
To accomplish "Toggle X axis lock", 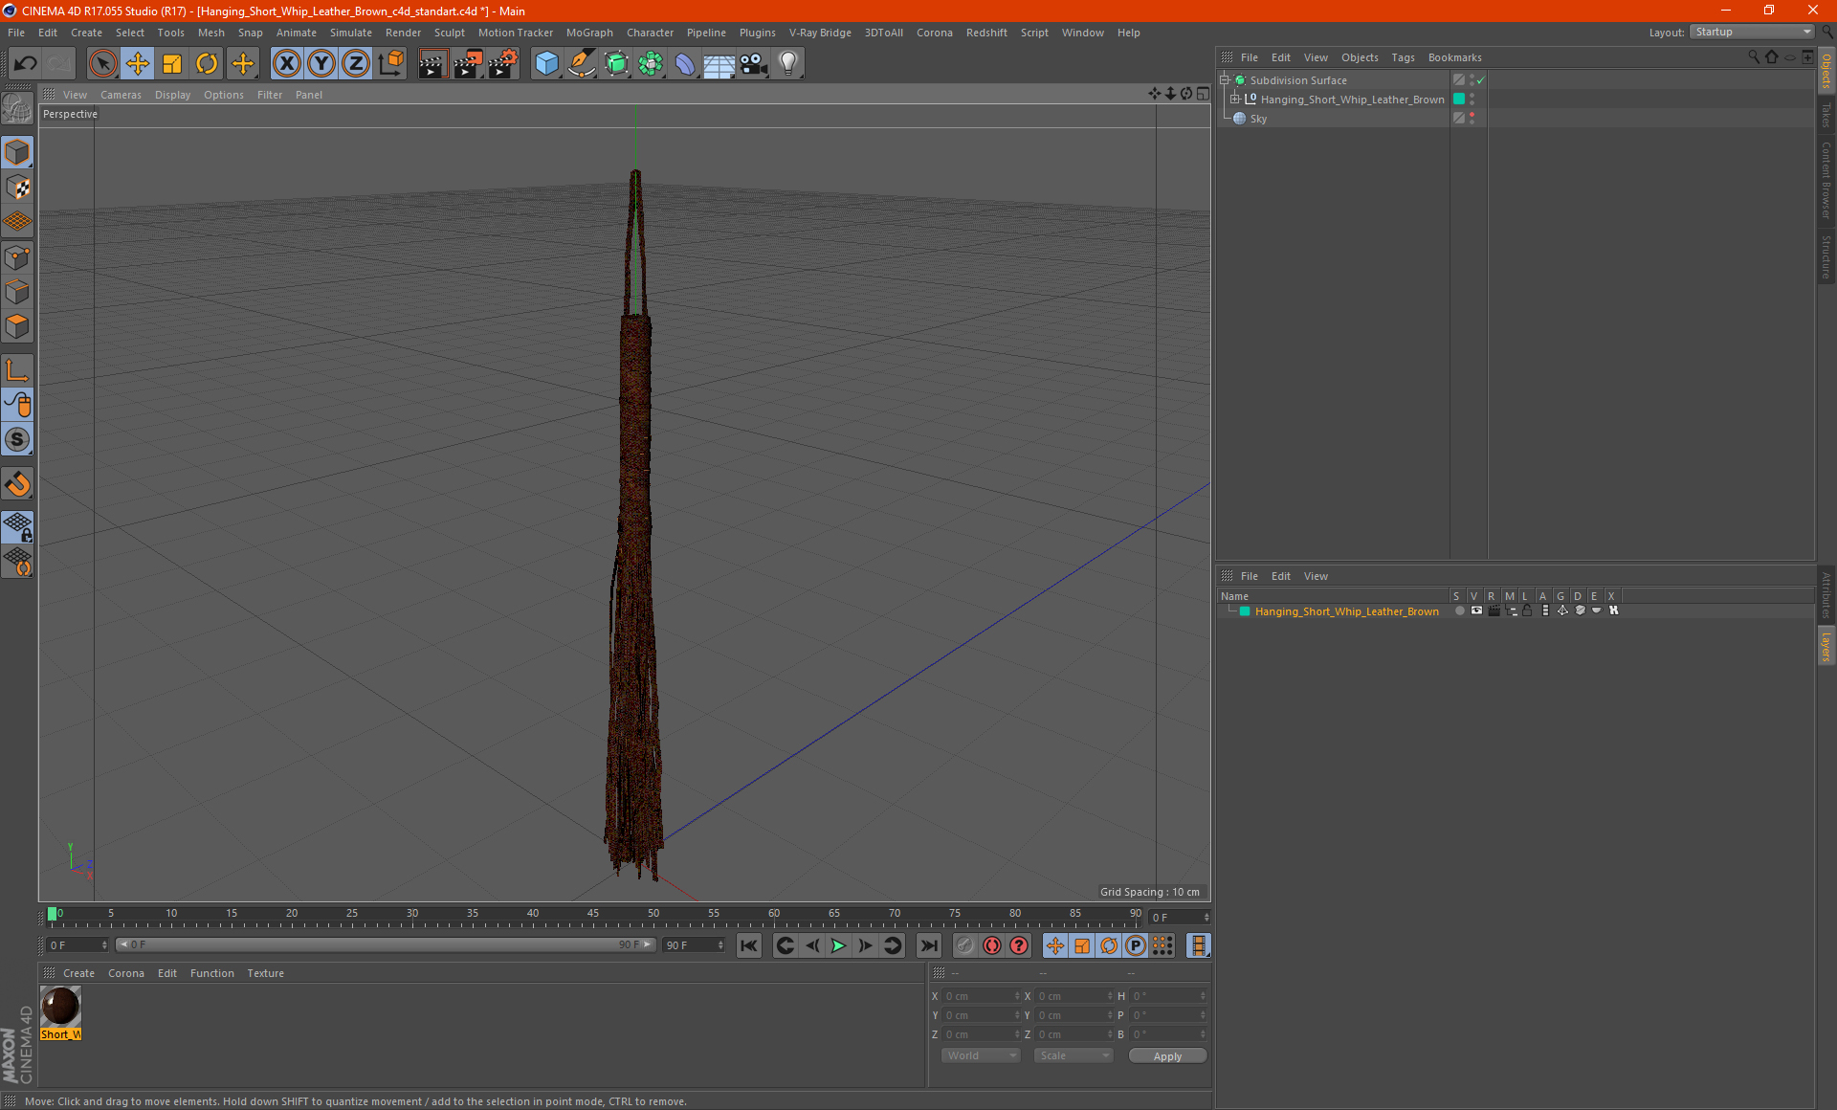I will (x=286, y=63).
